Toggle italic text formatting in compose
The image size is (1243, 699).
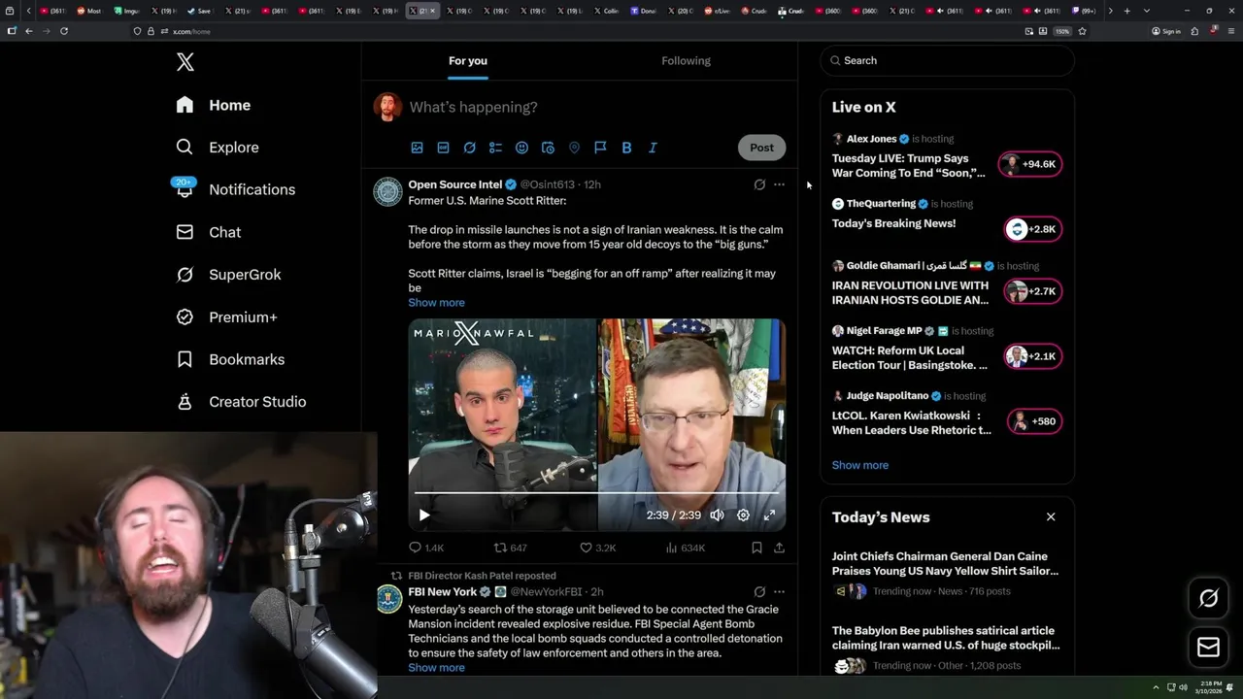pyautogui.click(x=653, y=148)
